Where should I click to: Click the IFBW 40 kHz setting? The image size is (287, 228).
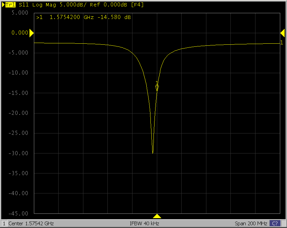tap(144, 224)
